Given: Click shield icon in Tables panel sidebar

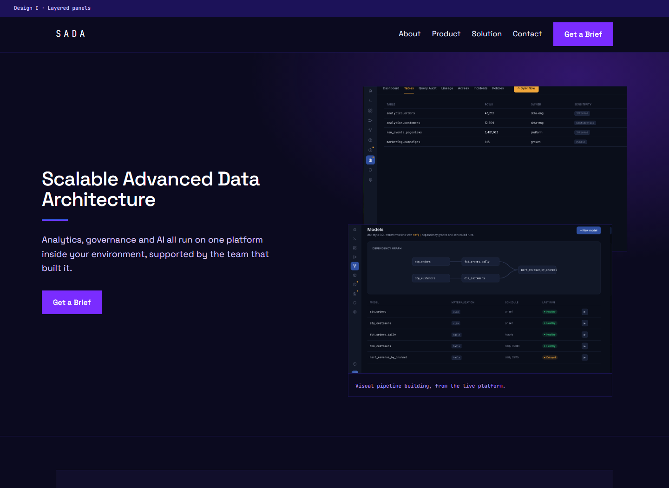Looking at the screenshot, I should [370, 170].
